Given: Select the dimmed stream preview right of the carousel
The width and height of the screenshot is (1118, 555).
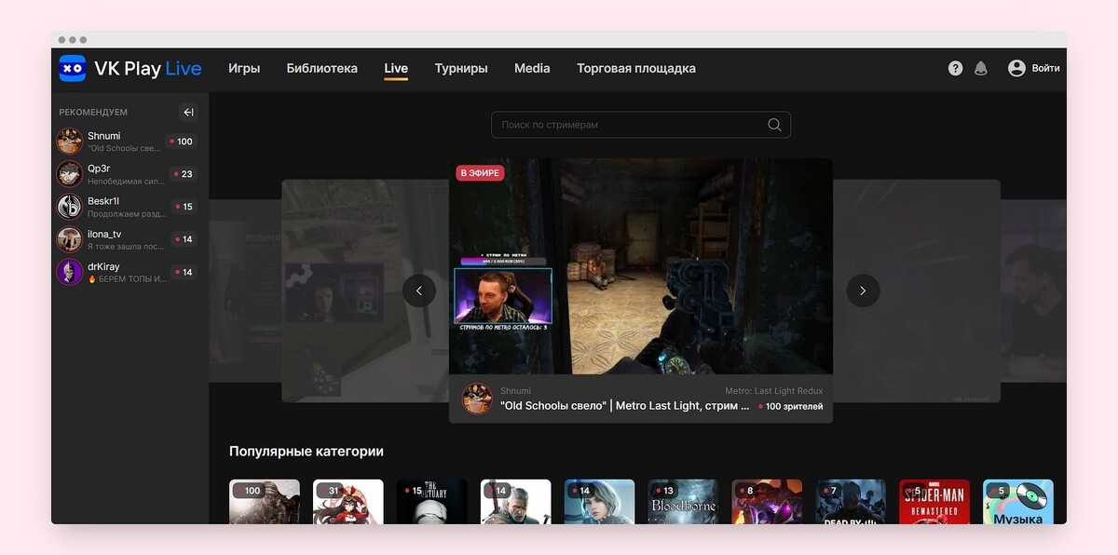Looking at the screenshot, I should point(917,291).
